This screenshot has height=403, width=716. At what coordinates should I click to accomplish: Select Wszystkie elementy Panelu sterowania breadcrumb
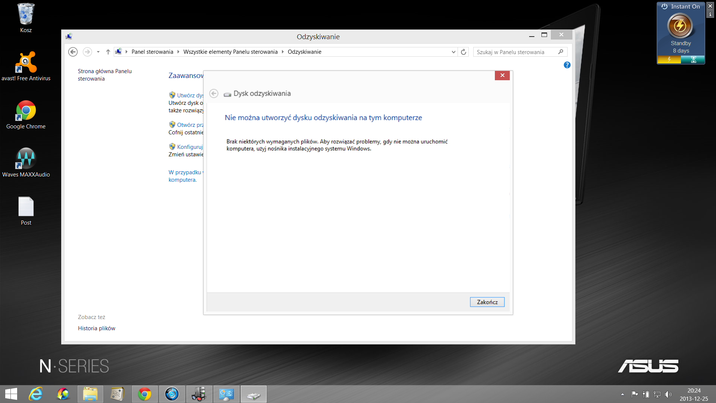click(230, 52)
